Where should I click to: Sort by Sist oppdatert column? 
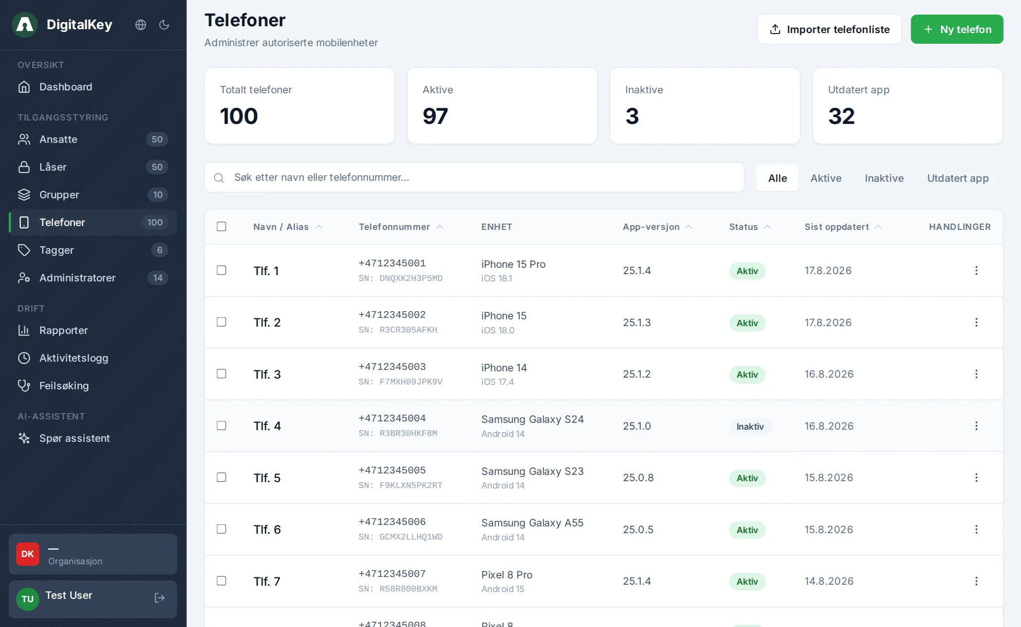pyautogui.click(x=843, y=227)
